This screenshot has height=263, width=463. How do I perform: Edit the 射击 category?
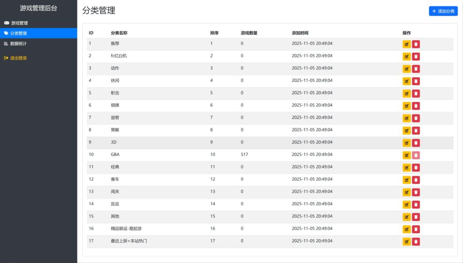[407, 93]
